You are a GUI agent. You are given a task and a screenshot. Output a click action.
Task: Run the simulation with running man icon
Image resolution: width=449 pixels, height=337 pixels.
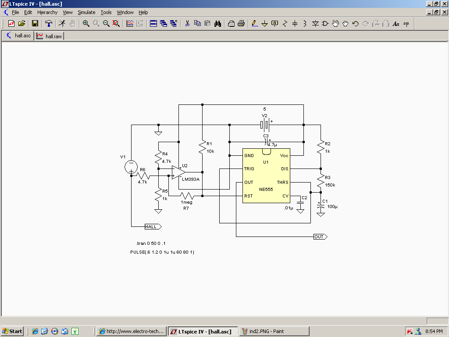coord(62,24)
